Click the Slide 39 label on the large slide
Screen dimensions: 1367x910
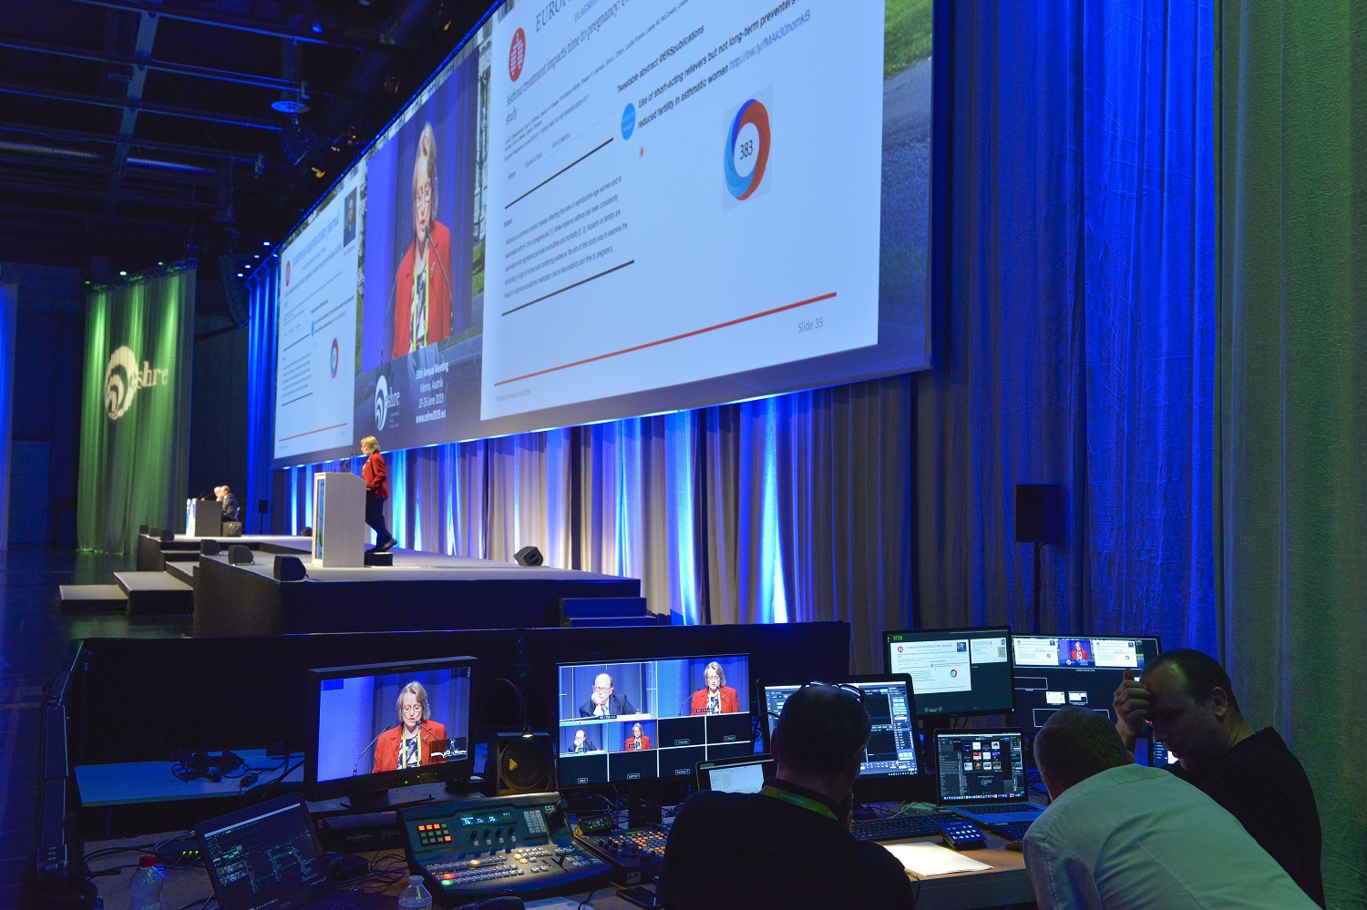click(809, 324)
